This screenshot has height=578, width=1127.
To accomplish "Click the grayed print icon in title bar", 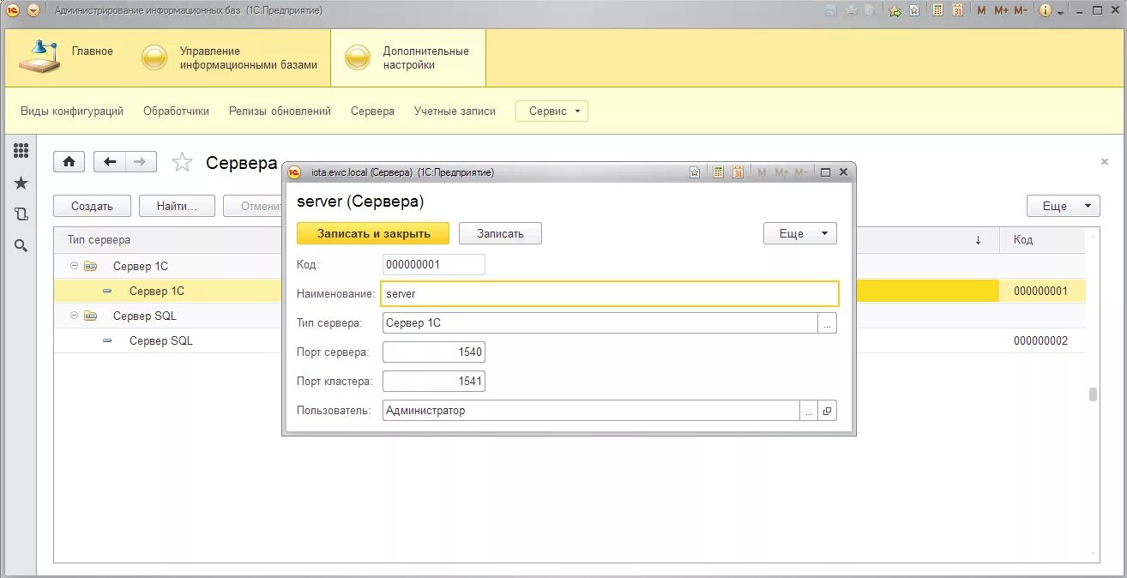I will click(851, 10).
